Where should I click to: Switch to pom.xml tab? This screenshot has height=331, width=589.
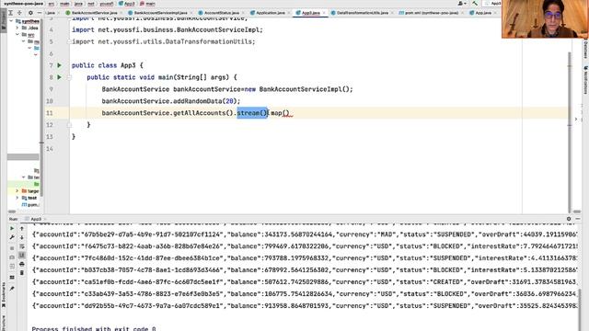click(x=432, y=13)
